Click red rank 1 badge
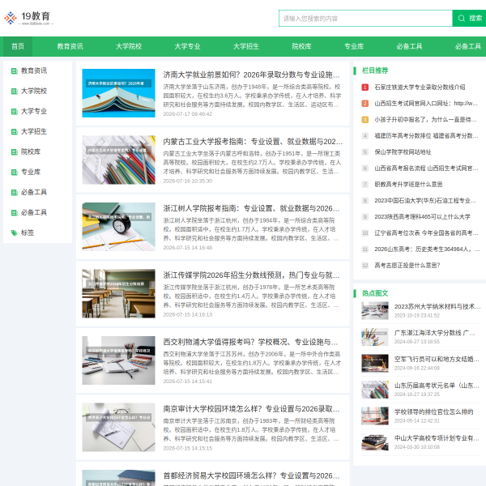The image size is (486, 486). point(365,87)
